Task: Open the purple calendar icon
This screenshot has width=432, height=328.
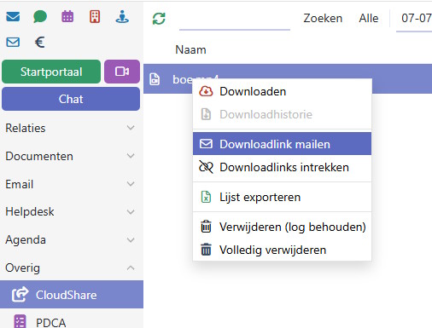Action: (67, 16)
